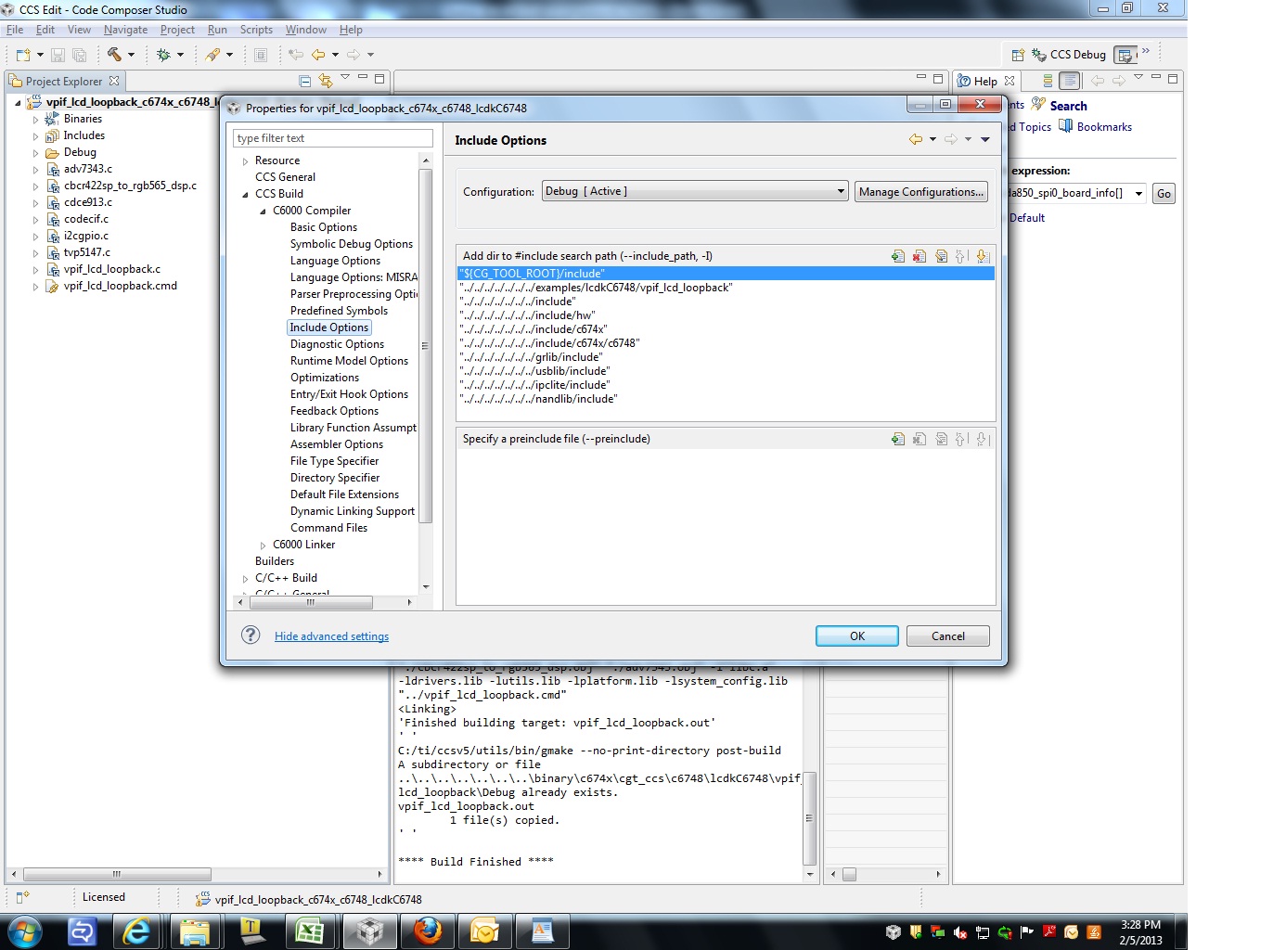Click OK in the Properties dialog
Viewport: 1286px width, 950px height.
tap(857, 635)
